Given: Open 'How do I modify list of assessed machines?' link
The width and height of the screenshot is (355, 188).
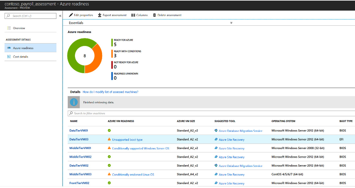Looking at the screenshot, I should [x=110, y=92].
